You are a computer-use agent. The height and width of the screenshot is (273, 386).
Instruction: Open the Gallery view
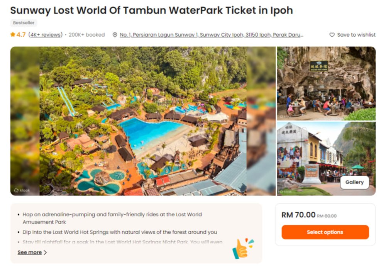pyautogui.click(x=354, y=182)
